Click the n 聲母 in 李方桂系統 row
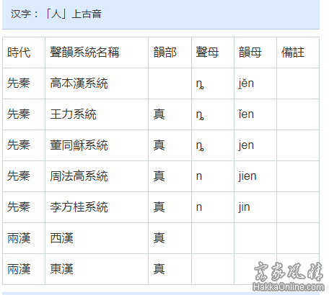 pyautogui.click(x=199, y=207)
